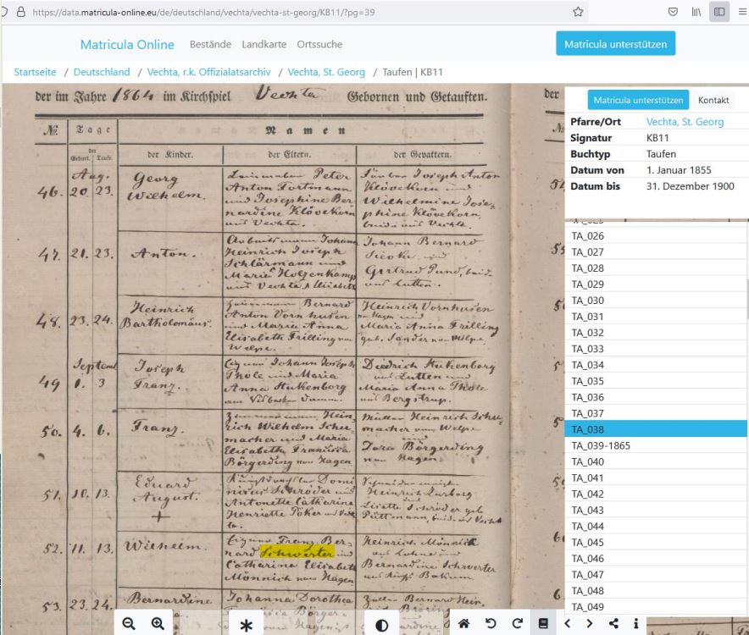Select page TA_027

coord(656,252)
